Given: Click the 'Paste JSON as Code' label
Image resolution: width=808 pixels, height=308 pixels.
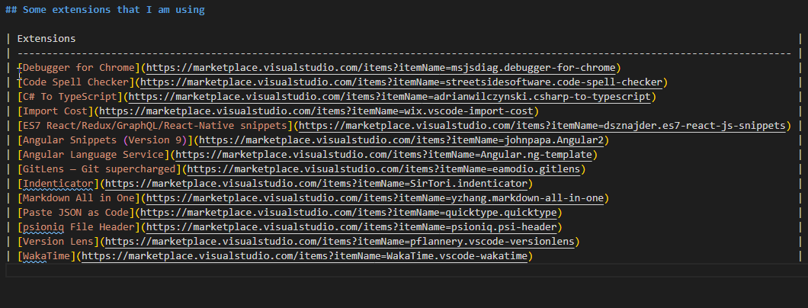Looking at the screenshot, I should [75, 212].
